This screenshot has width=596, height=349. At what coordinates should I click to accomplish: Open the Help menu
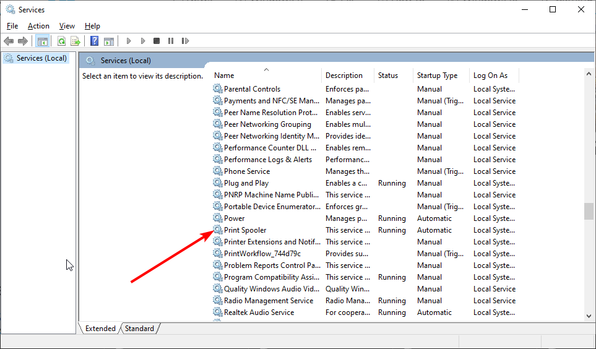(x=92, y=26)
